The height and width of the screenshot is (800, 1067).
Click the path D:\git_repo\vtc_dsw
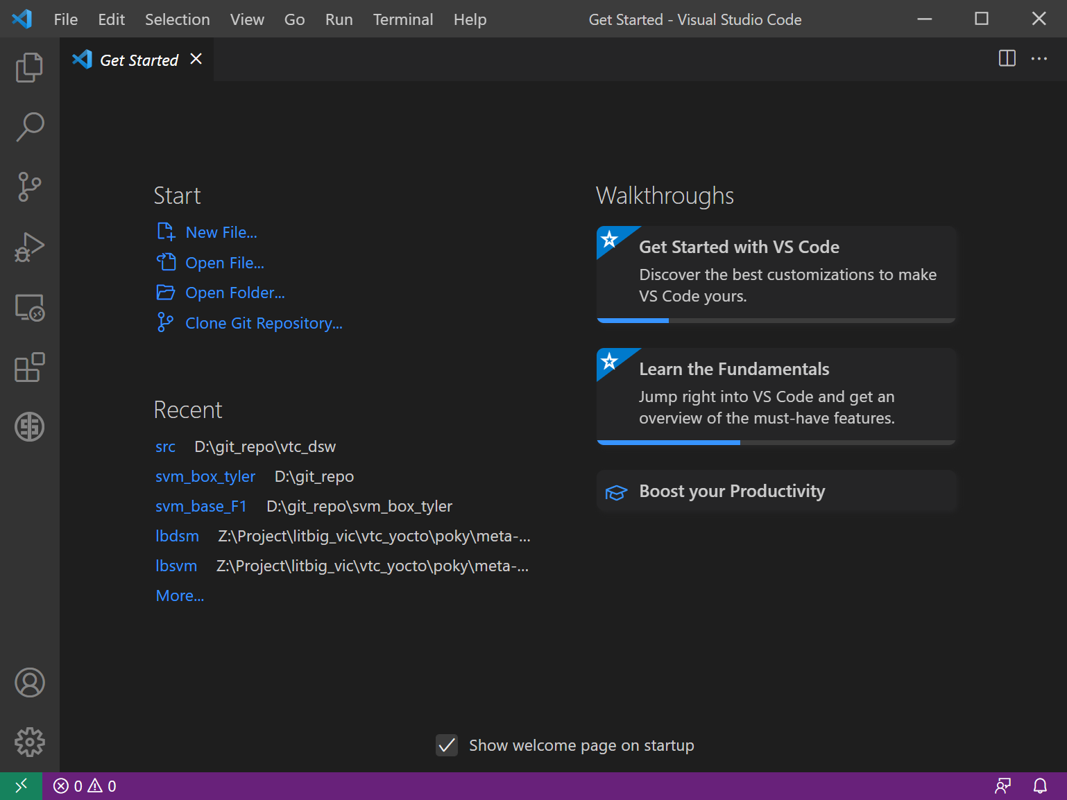click(265, 447)
